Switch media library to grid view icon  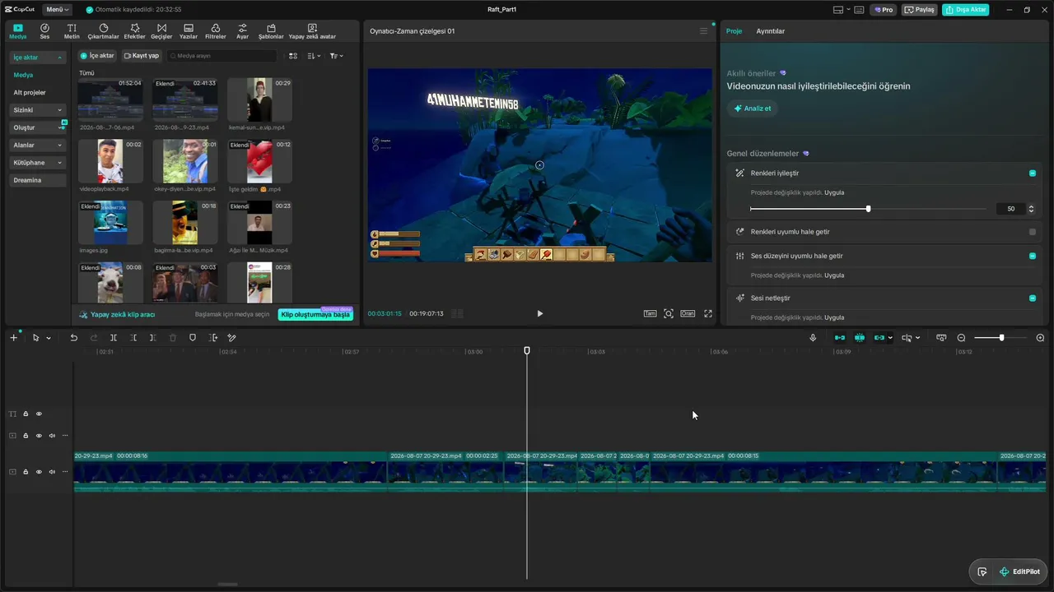tap(292, 56)
